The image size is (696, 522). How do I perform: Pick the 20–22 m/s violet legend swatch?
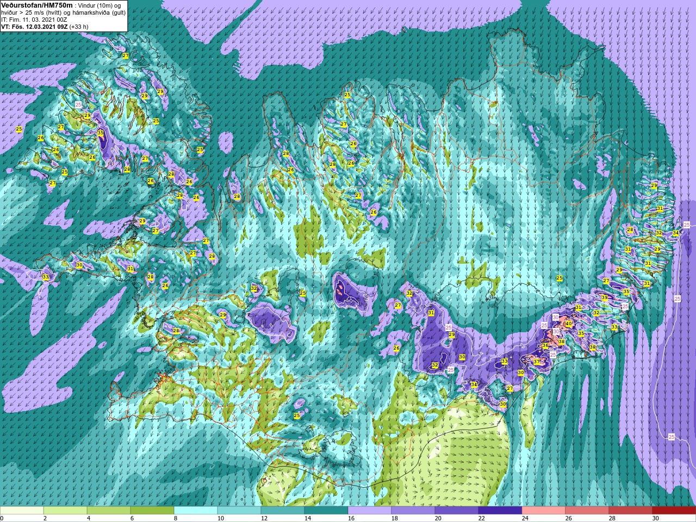coord(457,511)
